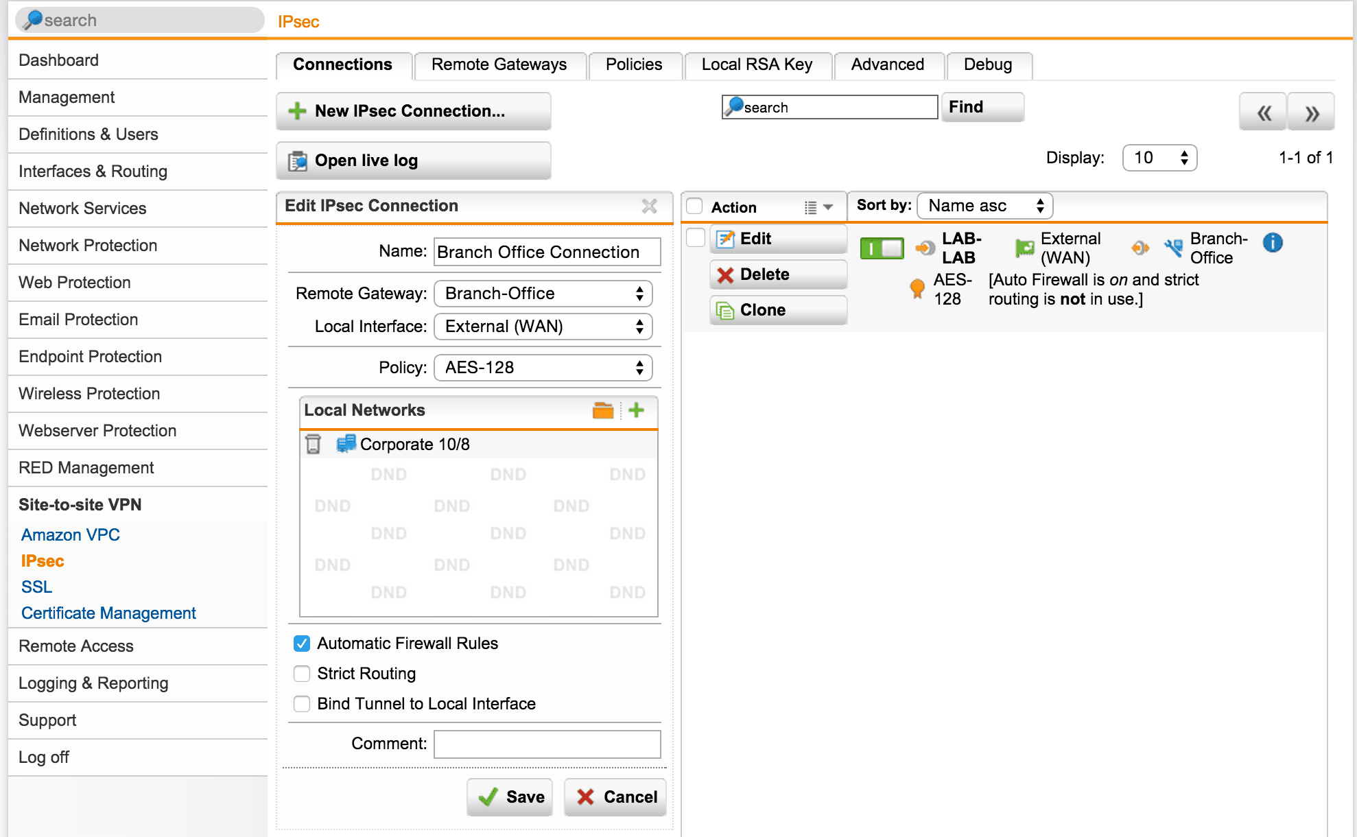The height and width of the screenshot is (837, 1357).
Task: Open the folder icon in Local Networks
Action: (x=603, y=410)
